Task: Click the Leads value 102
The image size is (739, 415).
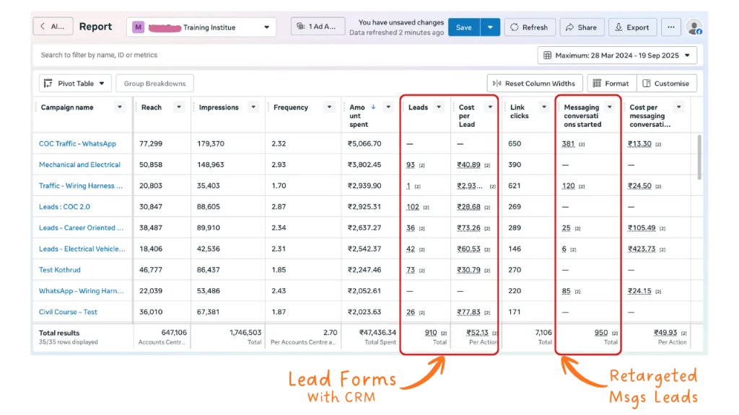Action: (x=412, y=207)
